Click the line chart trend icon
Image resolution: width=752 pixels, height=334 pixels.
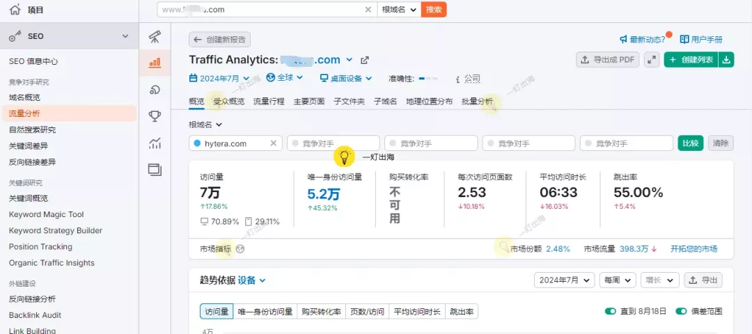(x=155, y=143)
